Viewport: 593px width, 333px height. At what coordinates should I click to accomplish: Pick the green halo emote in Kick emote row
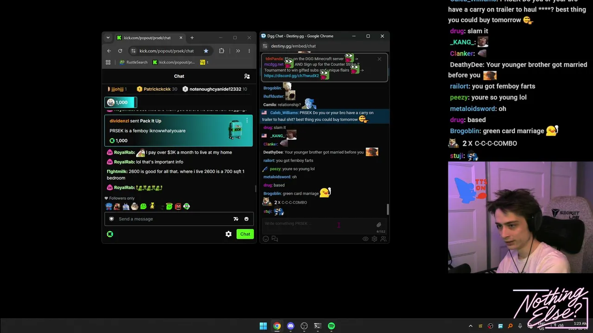(x=169, y=206)
